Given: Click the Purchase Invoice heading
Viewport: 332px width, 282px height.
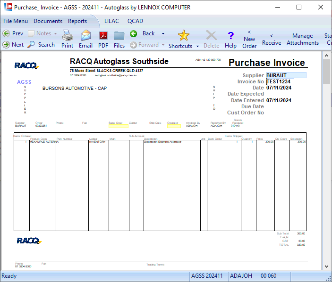Looking at the screenshot, I should click(x=266, y=63).
